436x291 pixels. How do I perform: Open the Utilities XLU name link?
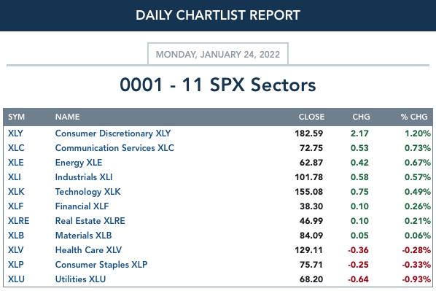click(x=80, y=279)
